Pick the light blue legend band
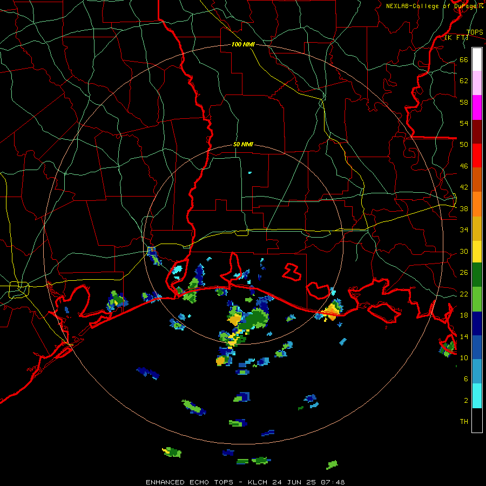 coord(477,372)
